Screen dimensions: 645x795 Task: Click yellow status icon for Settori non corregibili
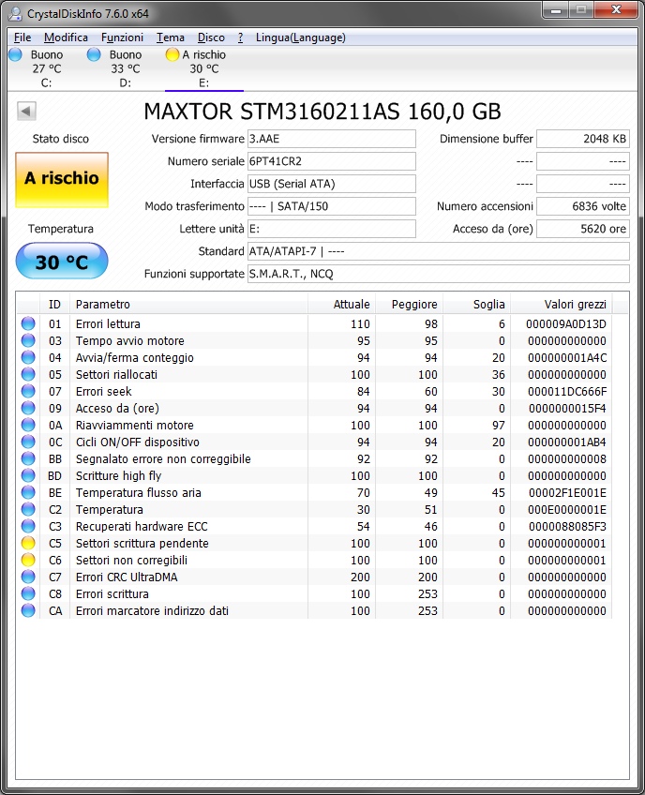pyautogui.click(x=28, y=561)
